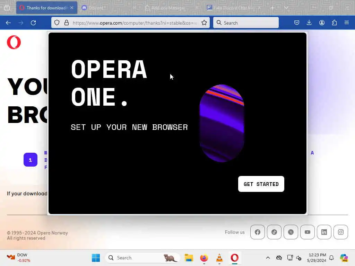This screenshot has height=266, width=355.
Task: Click the forward navigation arrow
Action: coord(21,23)
